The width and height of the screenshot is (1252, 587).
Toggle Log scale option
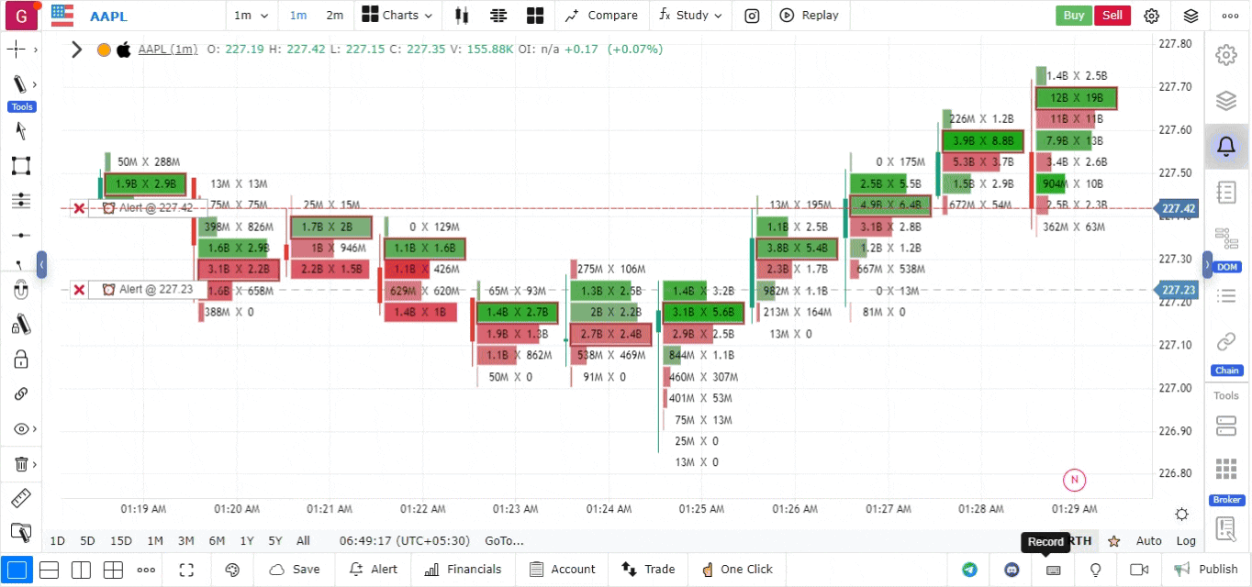(x=1186, y=541)
